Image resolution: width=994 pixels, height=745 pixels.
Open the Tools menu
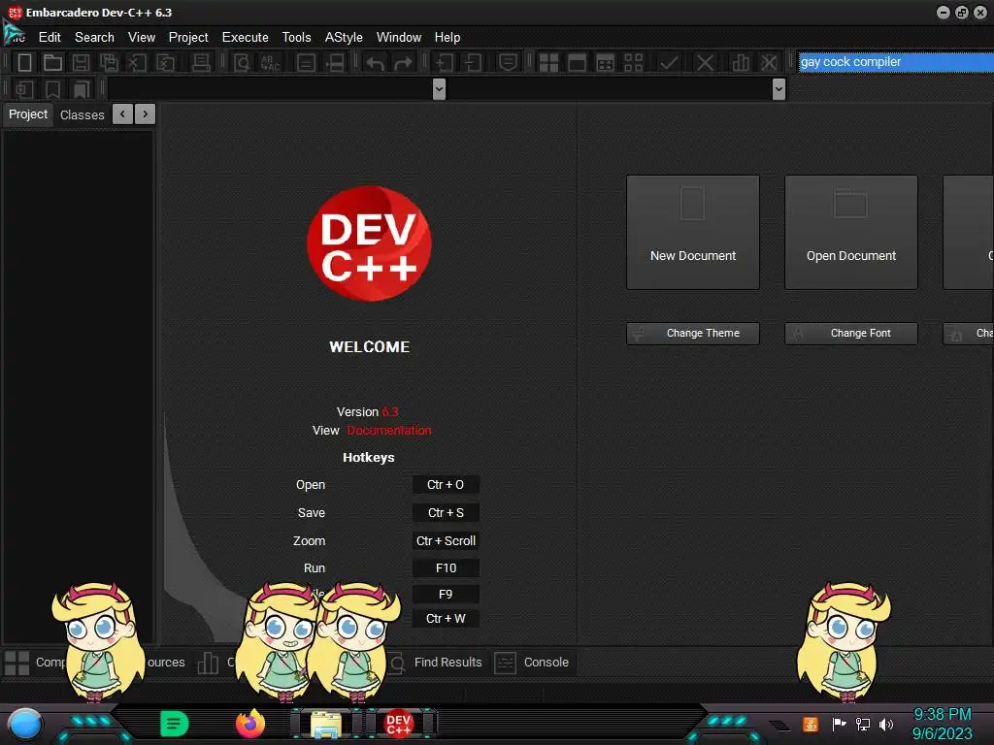(297, 38)
